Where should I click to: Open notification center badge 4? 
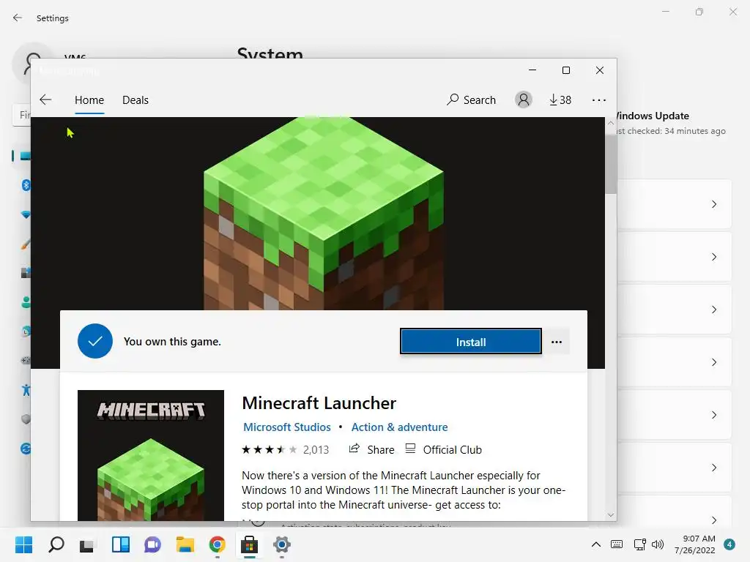pos(729,544)
